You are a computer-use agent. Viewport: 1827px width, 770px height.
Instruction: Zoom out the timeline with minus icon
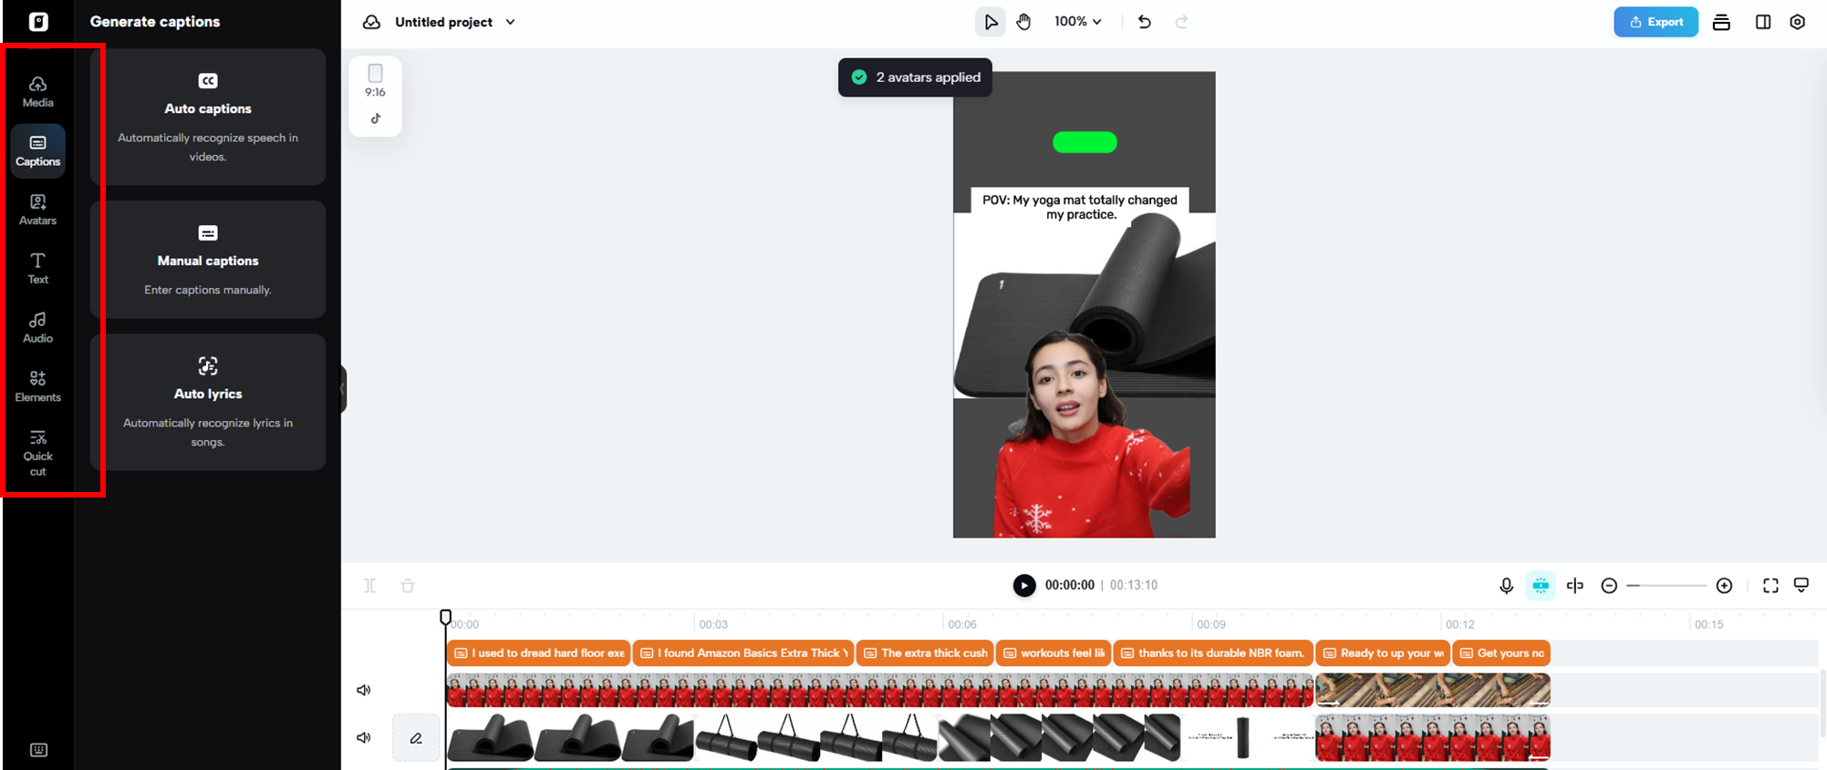point(1609,585)
